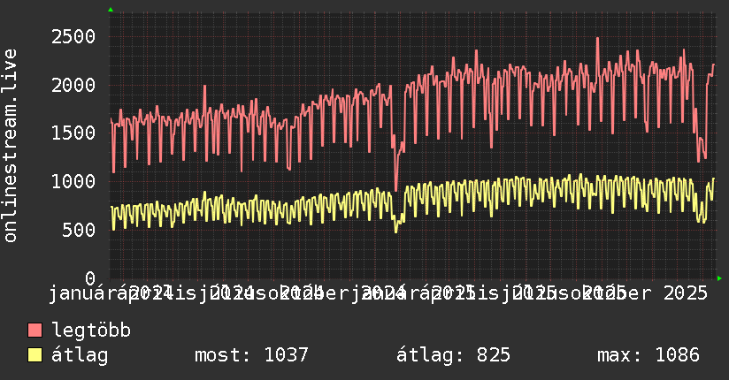Click the 2000 y-axis label
The image size is (729, 380).
[x=73, y=85]
